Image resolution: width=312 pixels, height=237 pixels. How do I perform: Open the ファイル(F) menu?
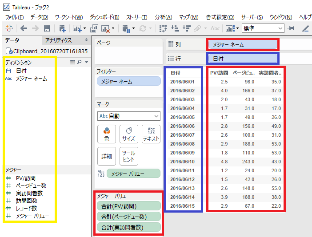click(15, 17)
